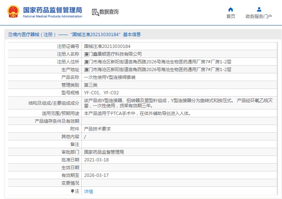Click the 型号规格 label
282x199 pixels.
70,93
